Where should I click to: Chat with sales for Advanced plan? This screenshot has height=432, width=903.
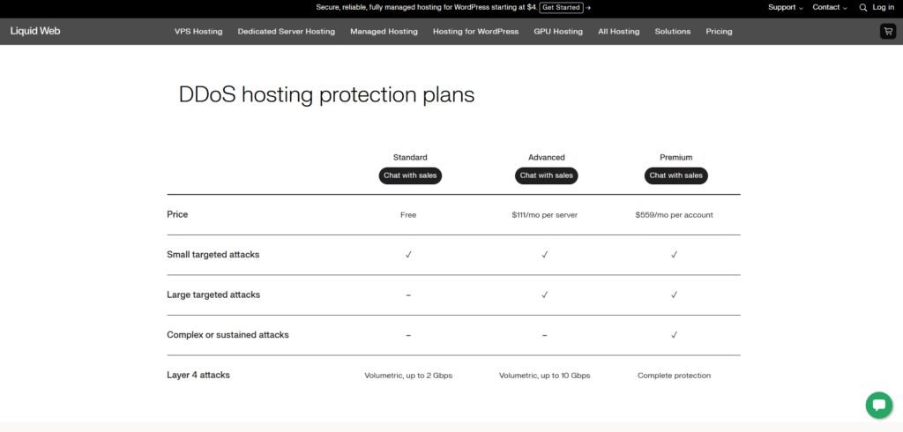[x=546, y=175]
